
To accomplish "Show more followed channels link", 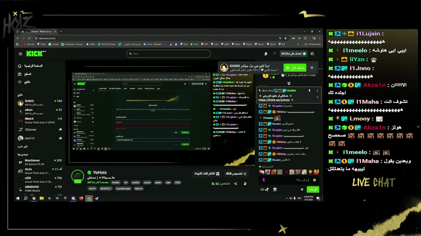I will pyautogui.click(x=22, y=146).
